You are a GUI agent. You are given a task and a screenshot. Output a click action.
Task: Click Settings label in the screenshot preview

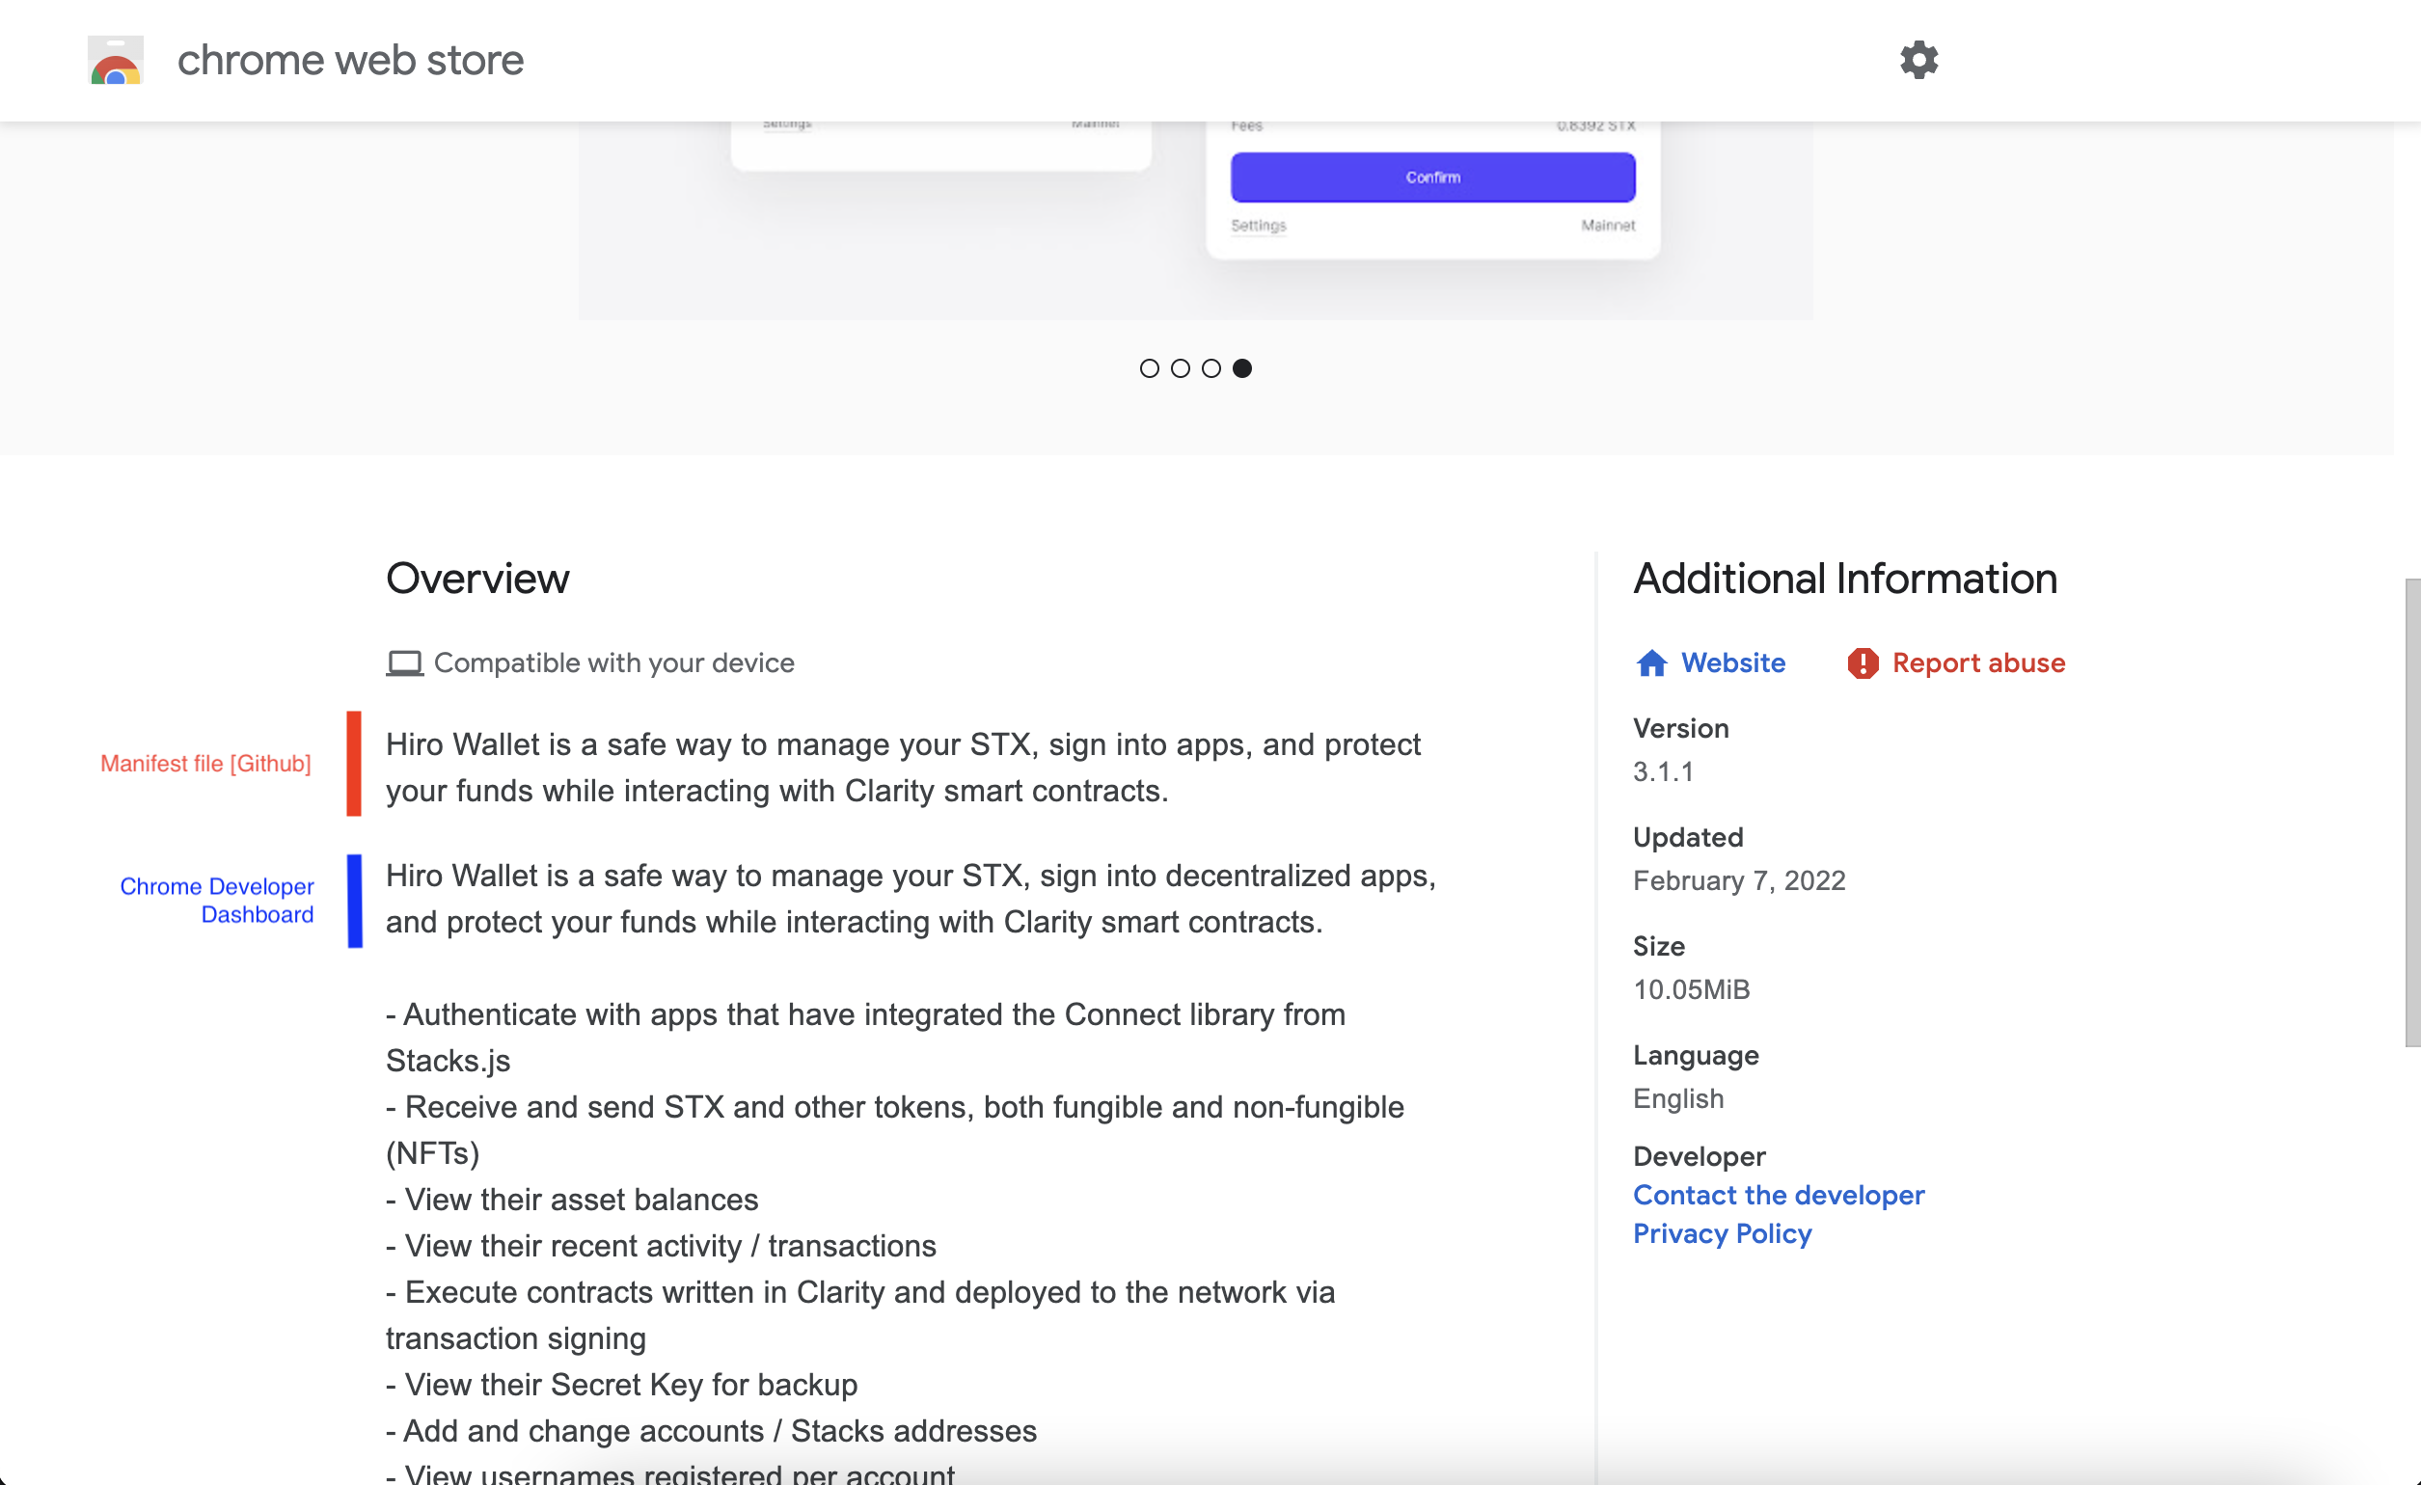pos(1258,225)
